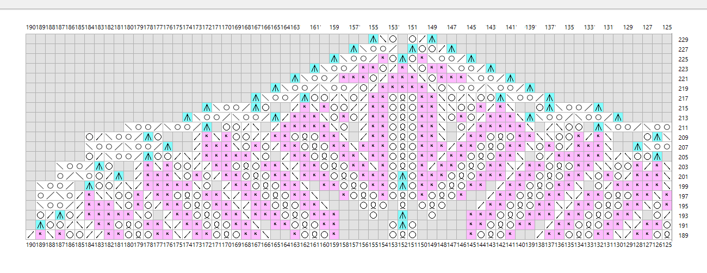Click the cyan decrease symbol in row 219, column 139
The width and height of the screenshot is (707, 273).
coord(530,88)
